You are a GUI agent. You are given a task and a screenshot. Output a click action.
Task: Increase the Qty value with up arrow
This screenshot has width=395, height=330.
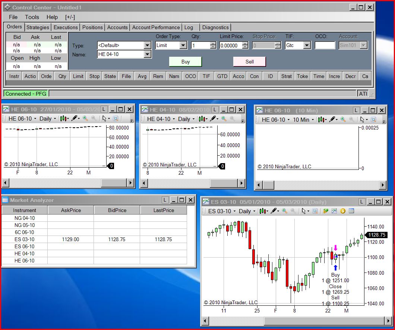(213, 44)
